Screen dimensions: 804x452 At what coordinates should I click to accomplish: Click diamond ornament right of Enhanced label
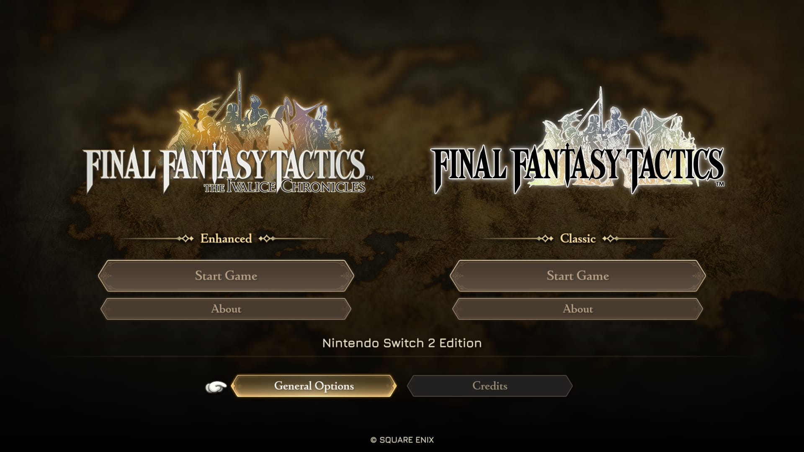click(x=267, y=239)
